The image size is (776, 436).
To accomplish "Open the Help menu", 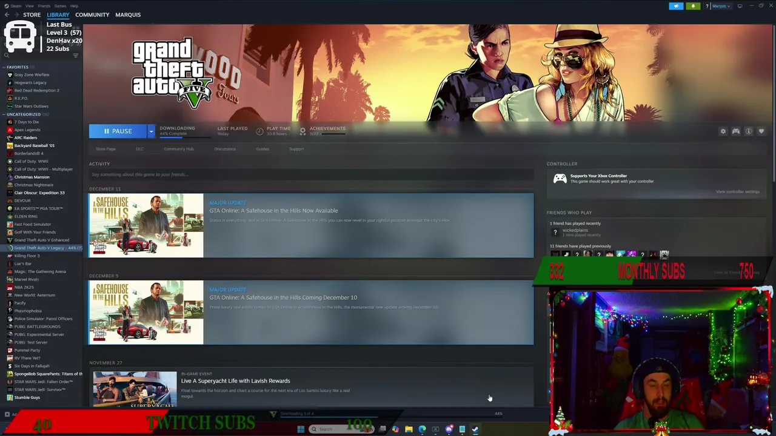I will [74, 6].
